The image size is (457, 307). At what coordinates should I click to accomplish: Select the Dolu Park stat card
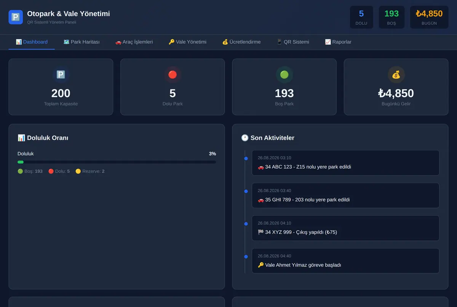pyautogui.click(x=173, y=87)
